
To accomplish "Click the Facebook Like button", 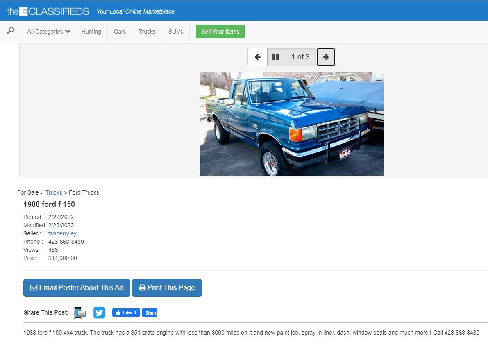I will pyautogui.click(x=126, y=312).
